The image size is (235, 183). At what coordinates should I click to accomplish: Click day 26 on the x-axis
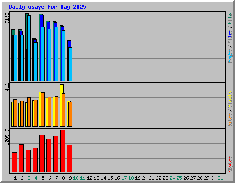186,178
